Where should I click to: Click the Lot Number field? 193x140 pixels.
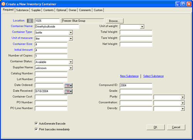51,79
